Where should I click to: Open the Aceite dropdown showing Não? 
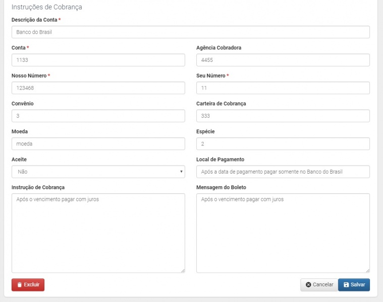98,172
